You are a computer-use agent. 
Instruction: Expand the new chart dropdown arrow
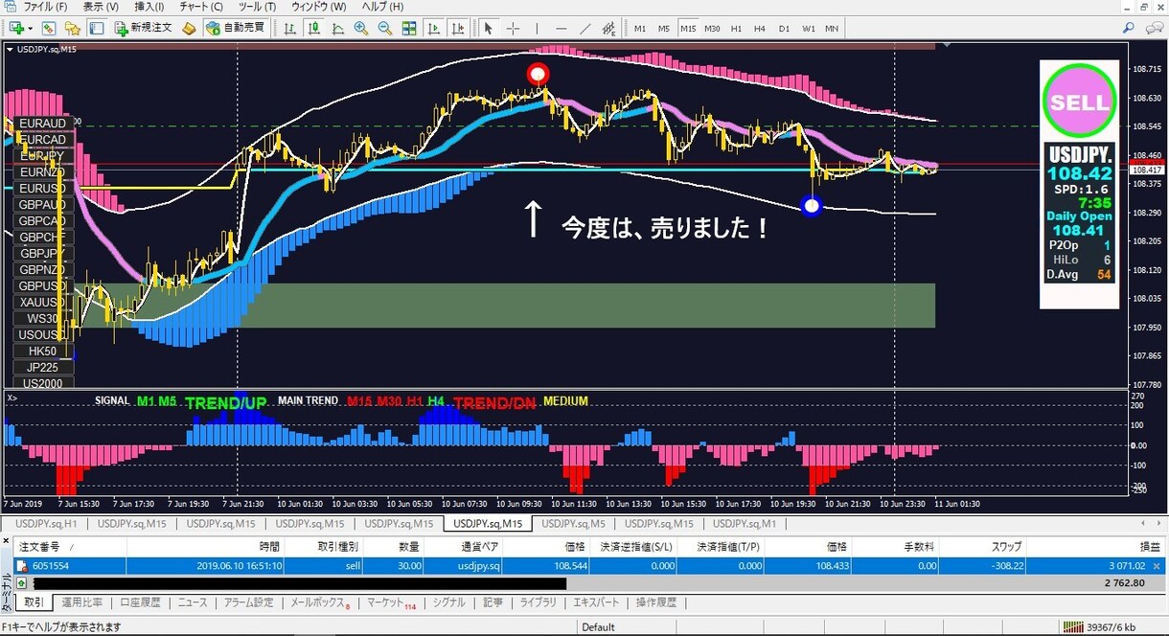[30, 28]
